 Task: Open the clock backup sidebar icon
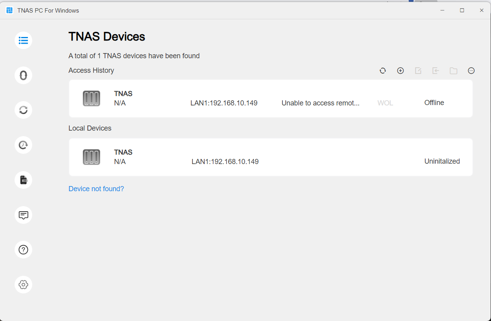pyautogui.click(x=23, y=145)
